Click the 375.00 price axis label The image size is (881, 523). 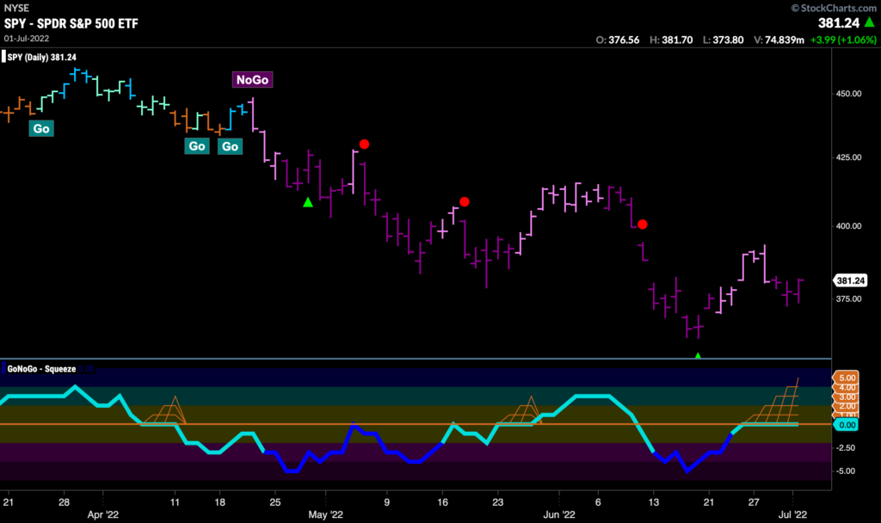coord(848,298)
